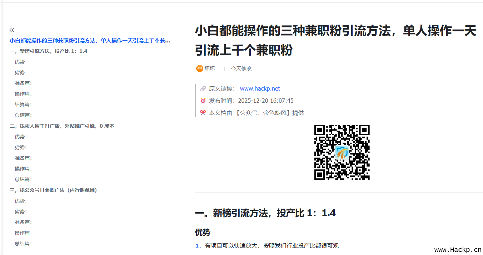Click the alarm clock icon beside 发布时间
483x255 pixels.
203,101
